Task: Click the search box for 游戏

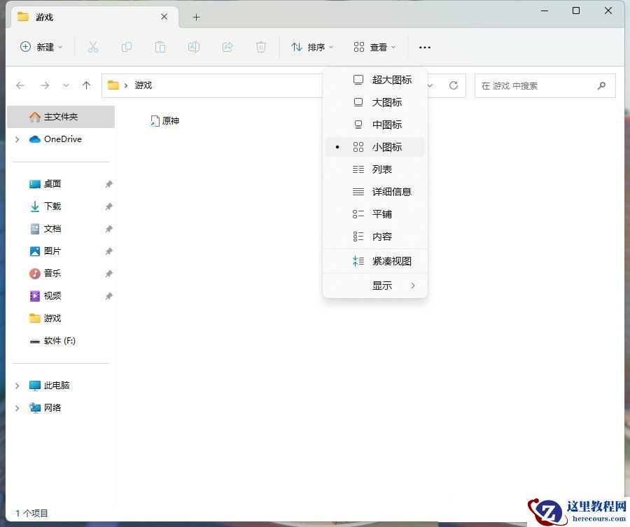Action: 545,85
